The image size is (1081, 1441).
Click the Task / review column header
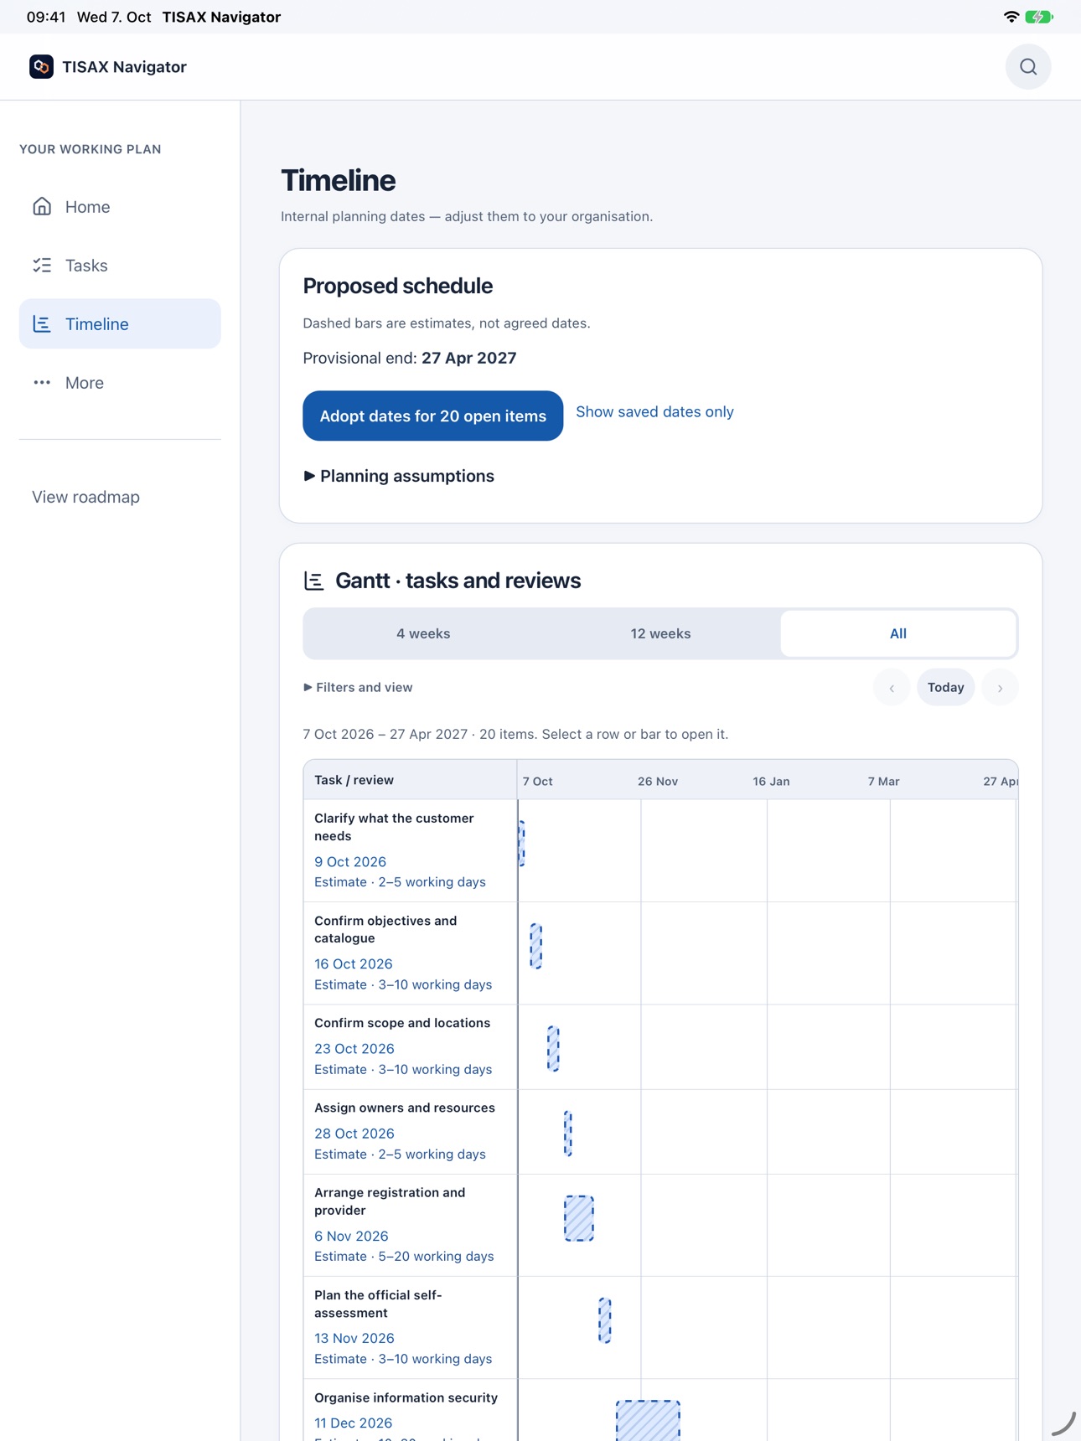click(410, 780)
